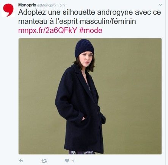This screenshot has width=168, height=165.
Task: Retweet the Monoprix tweet
Action: [44, 161]
